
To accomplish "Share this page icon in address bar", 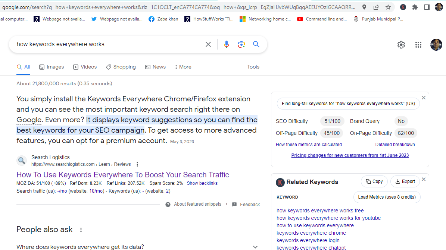I will pos(376,7).
